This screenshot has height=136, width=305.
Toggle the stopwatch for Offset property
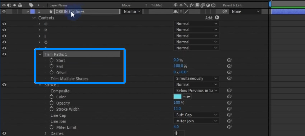pyautogui.click(x=51, y=72)
